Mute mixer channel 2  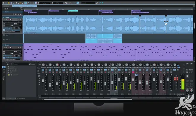click(53, 72)
